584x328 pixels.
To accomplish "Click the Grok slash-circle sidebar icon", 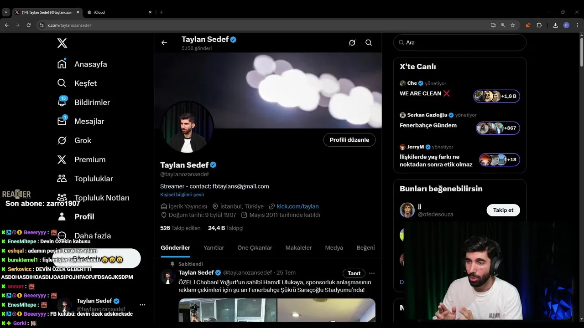I will pos(62,140).
